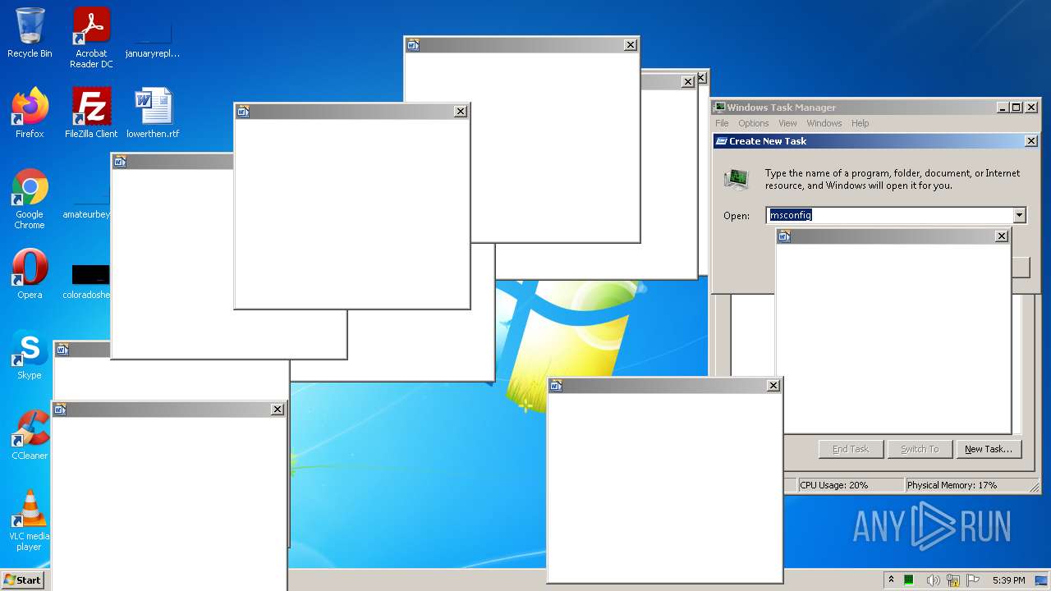Screen dimensions: 1051x591
Task: Select the amateurbey... desktop file
Action: point(87,203)
